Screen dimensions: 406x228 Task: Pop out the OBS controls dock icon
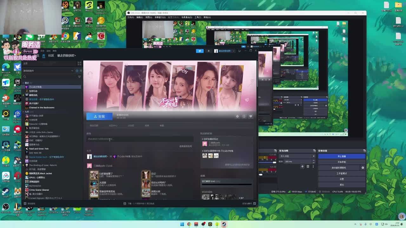[x=364, y=151]
